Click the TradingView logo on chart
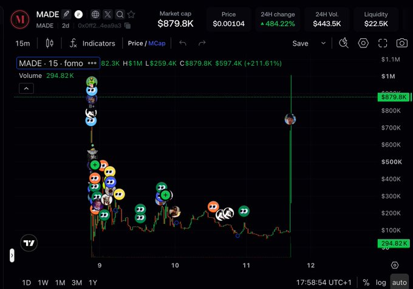This screenshot has height=289, width=413. click(29, 243)
